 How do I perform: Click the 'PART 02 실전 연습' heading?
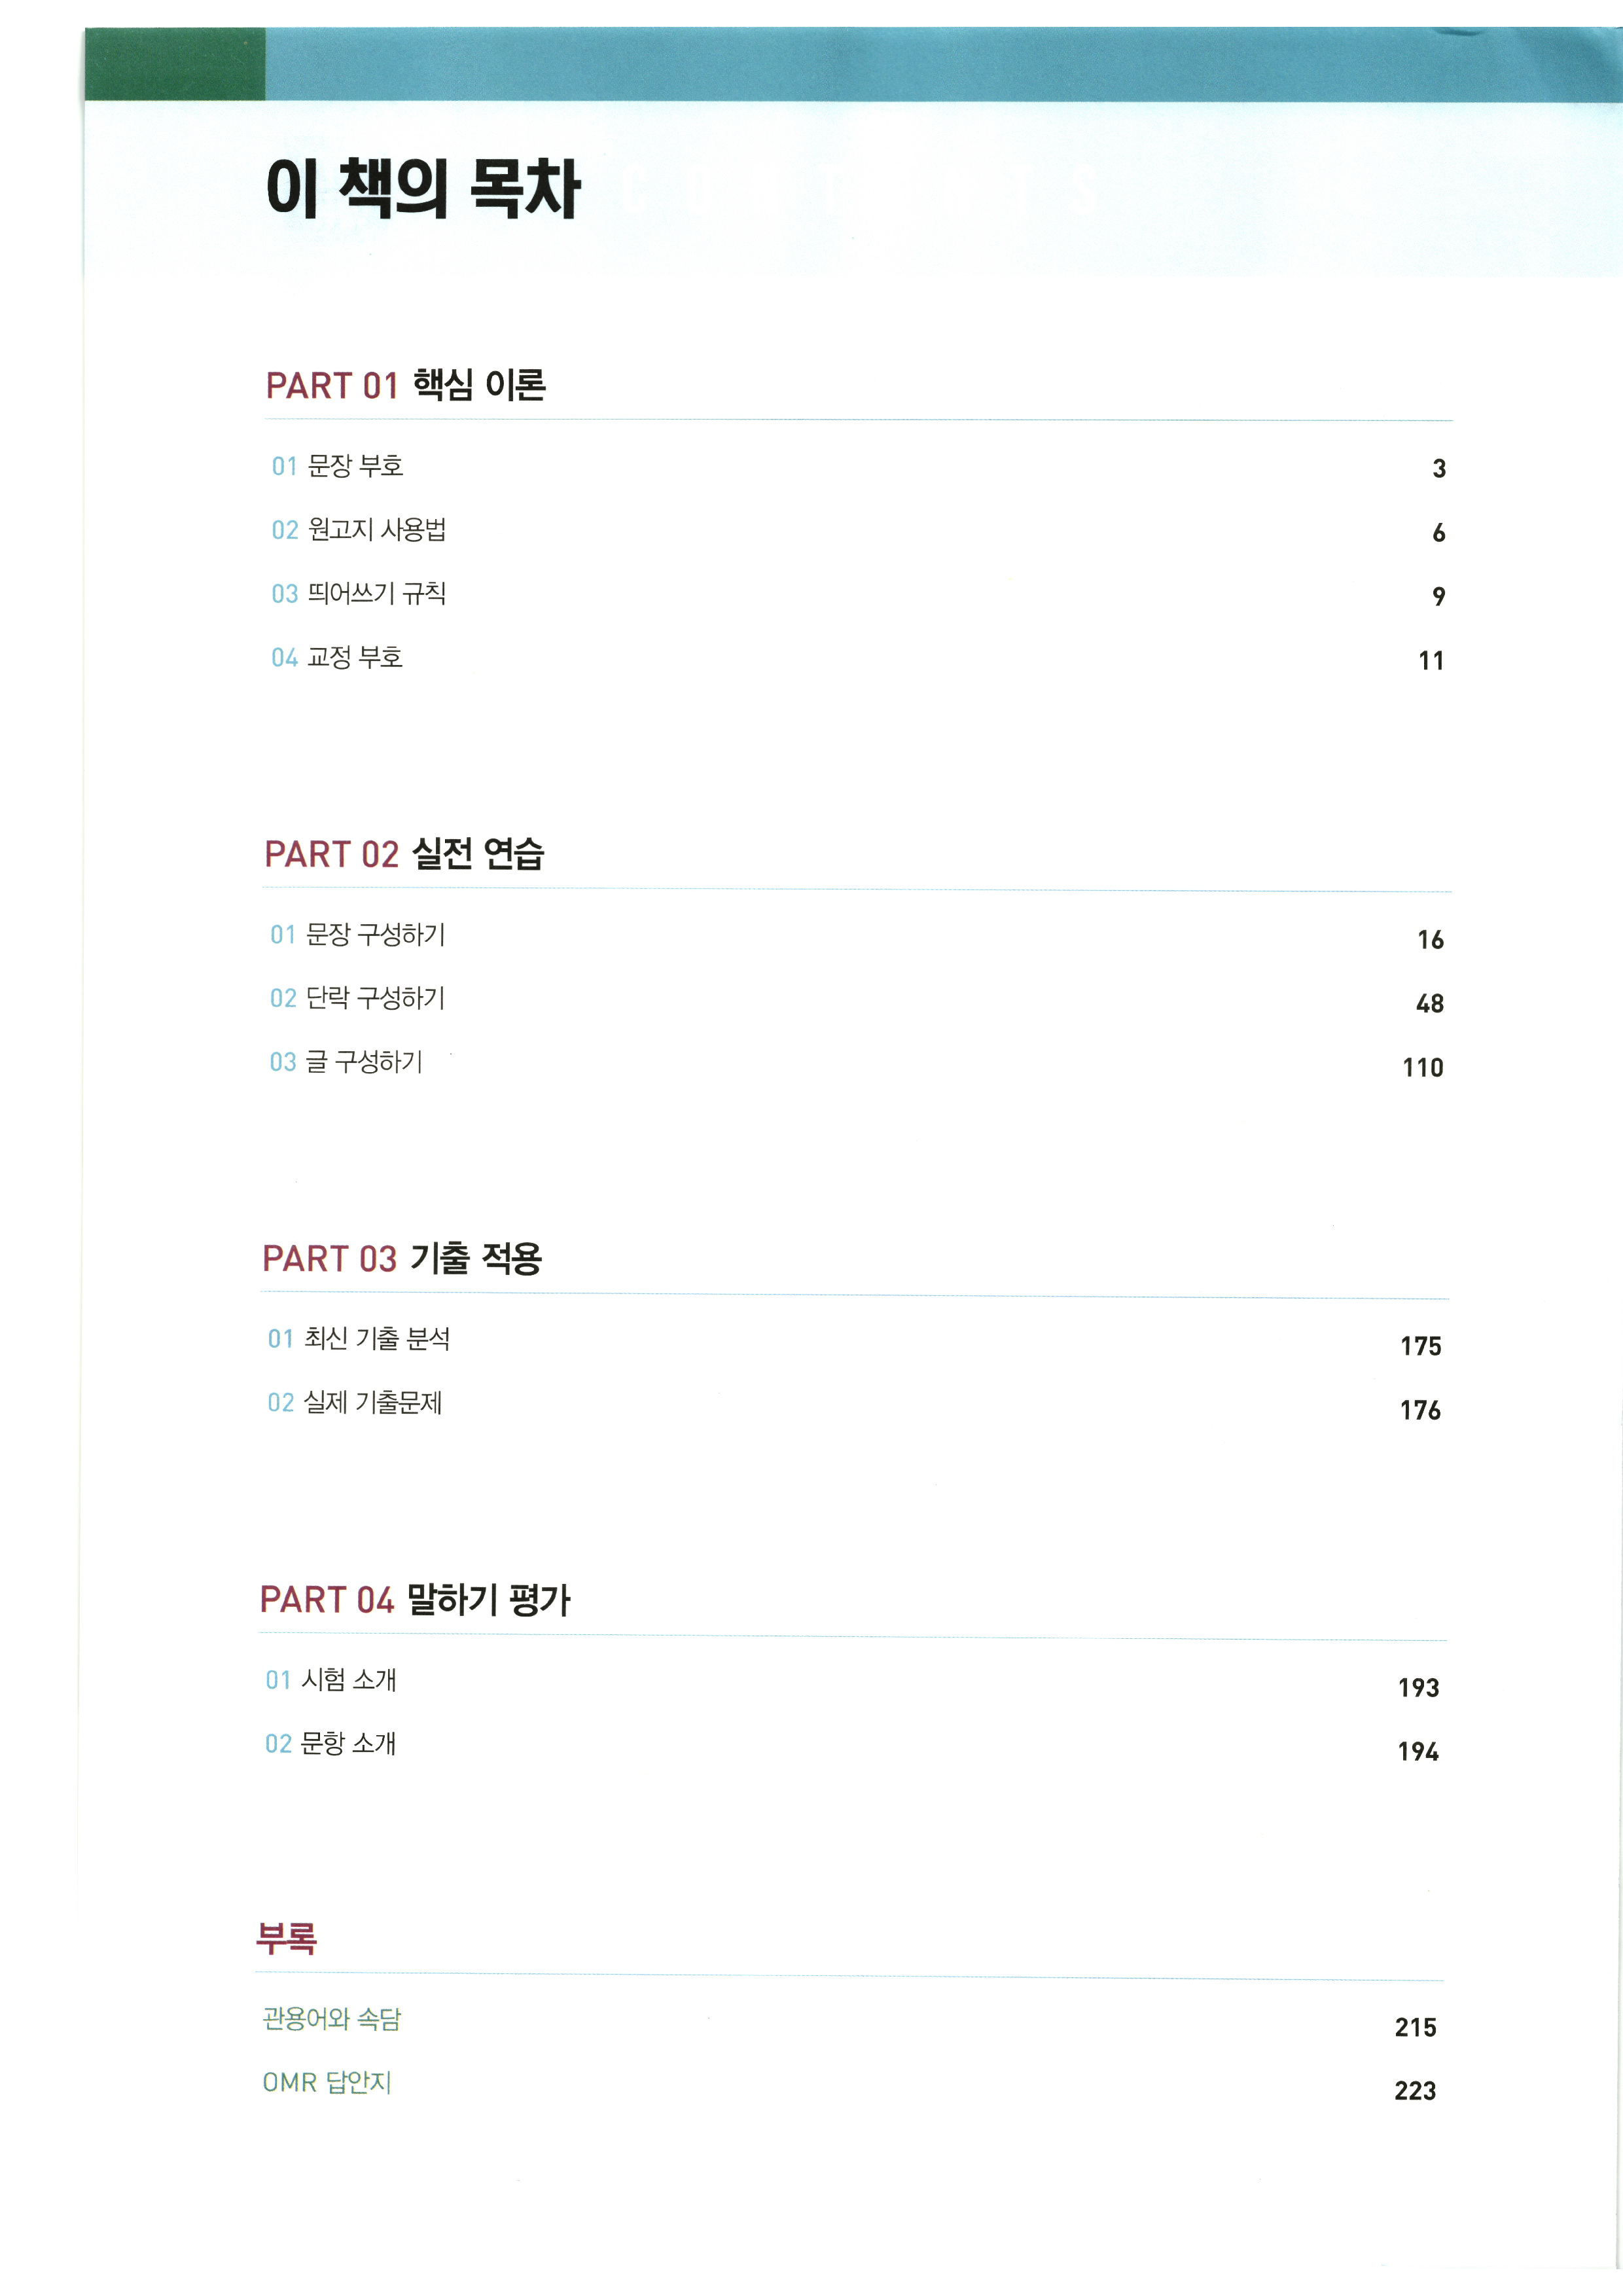coord(404,854)
